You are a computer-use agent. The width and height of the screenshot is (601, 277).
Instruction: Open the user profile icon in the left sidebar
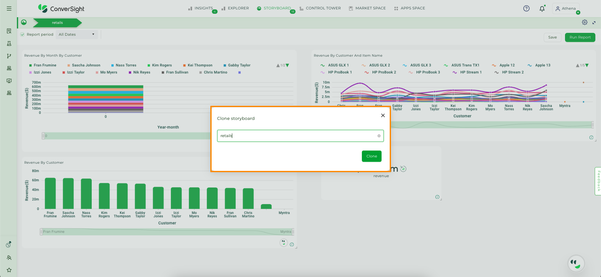pos(9,258)
